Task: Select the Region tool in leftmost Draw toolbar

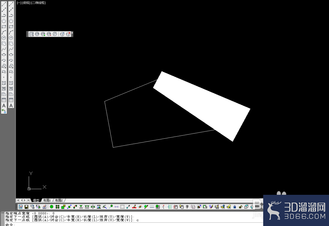Action: pos(4,95)
